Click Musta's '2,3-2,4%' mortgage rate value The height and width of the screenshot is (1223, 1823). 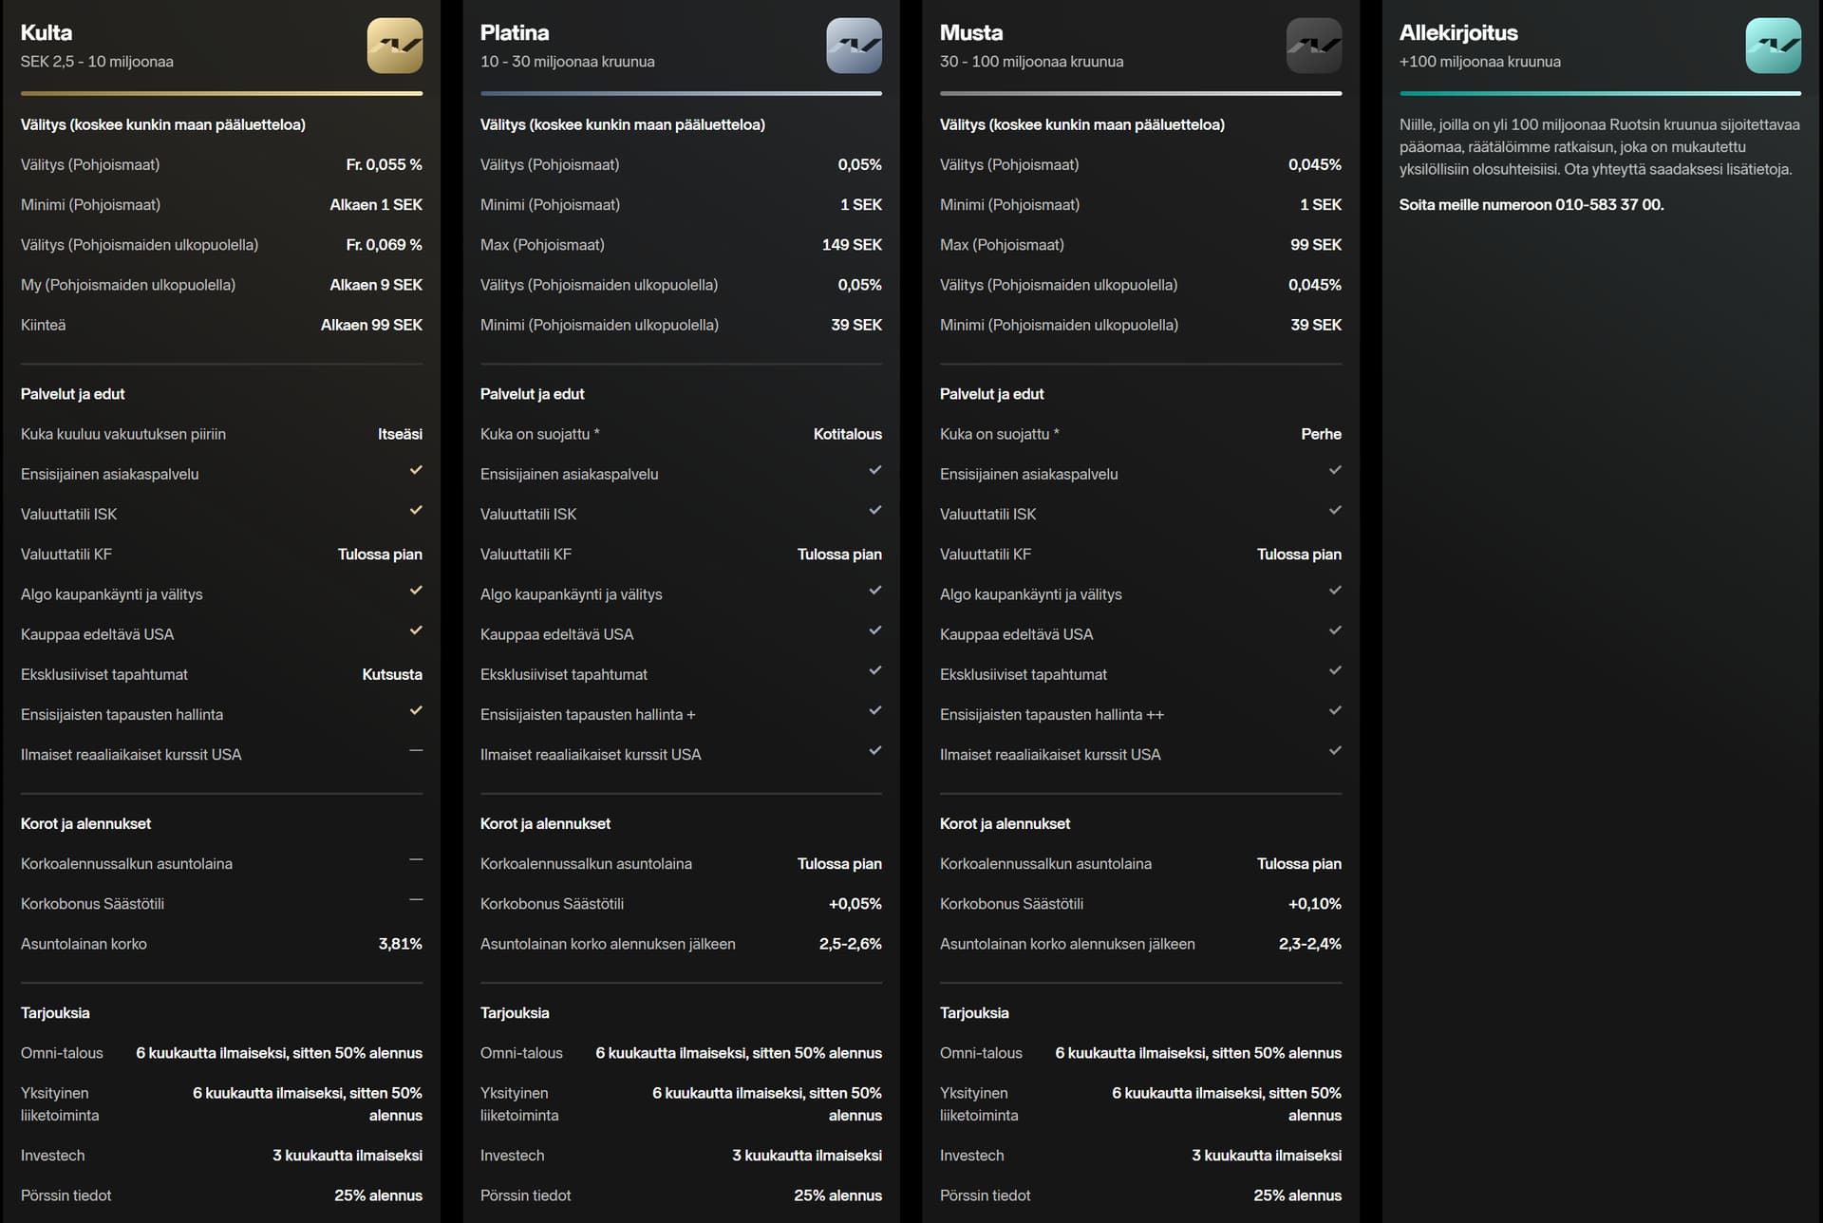[x=1309, y=944]
